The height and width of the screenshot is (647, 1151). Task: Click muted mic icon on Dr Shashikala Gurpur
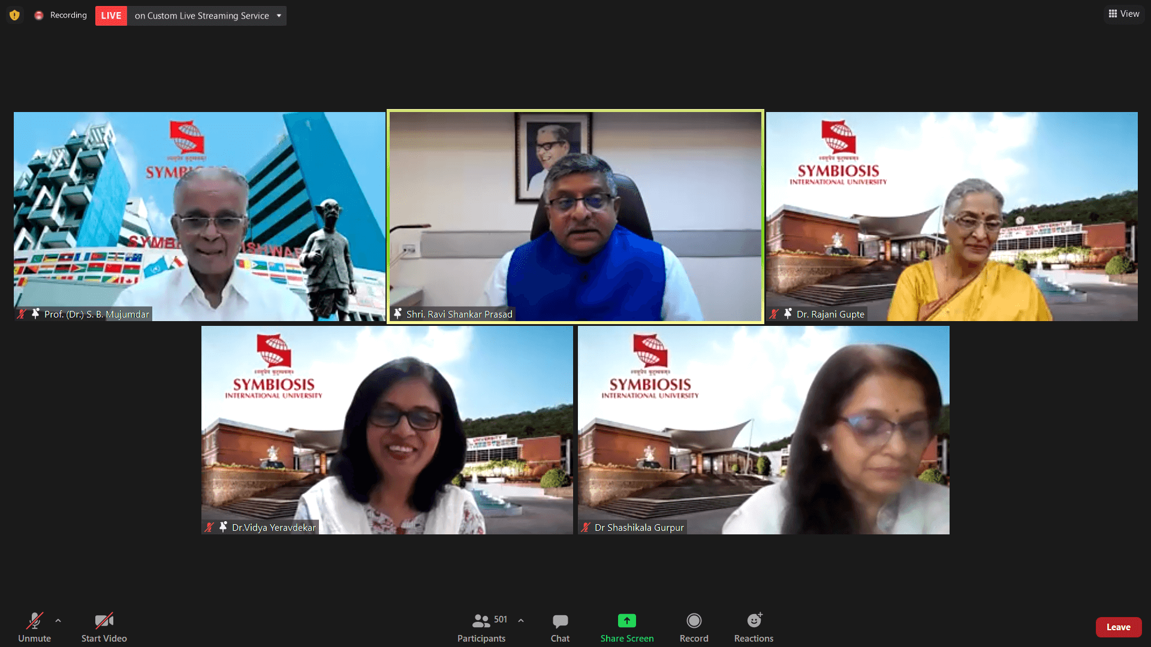click(x=586, y=527)
